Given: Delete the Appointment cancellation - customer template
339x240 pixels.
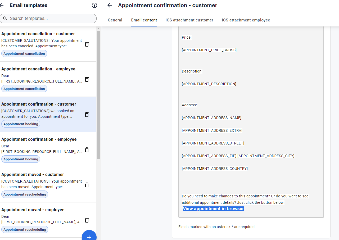Looking at the screenshot, I should (87, 44).
